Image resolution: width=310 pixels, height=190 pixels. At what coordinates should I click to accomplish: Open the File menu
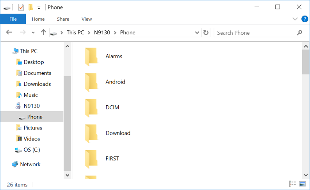click(x=13, y=19)
